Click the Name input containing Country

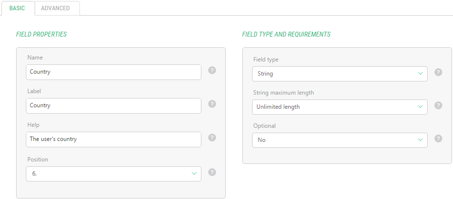tap(113, 72)
